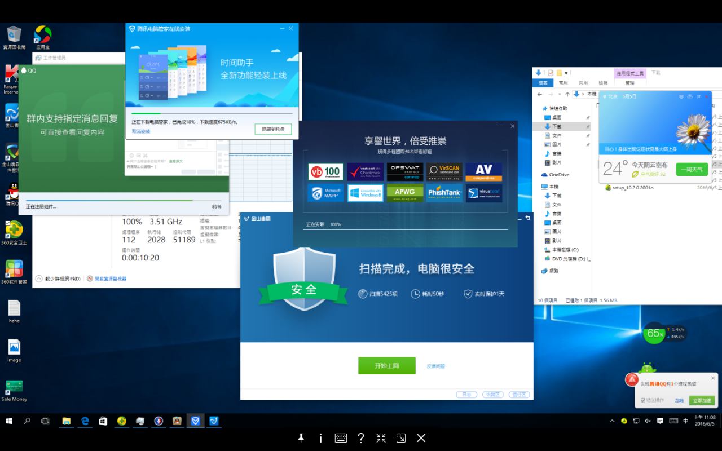The image size is (722, 451).
Task: Click the installer progress bar at 100%
Action: [x=406, y=229]
